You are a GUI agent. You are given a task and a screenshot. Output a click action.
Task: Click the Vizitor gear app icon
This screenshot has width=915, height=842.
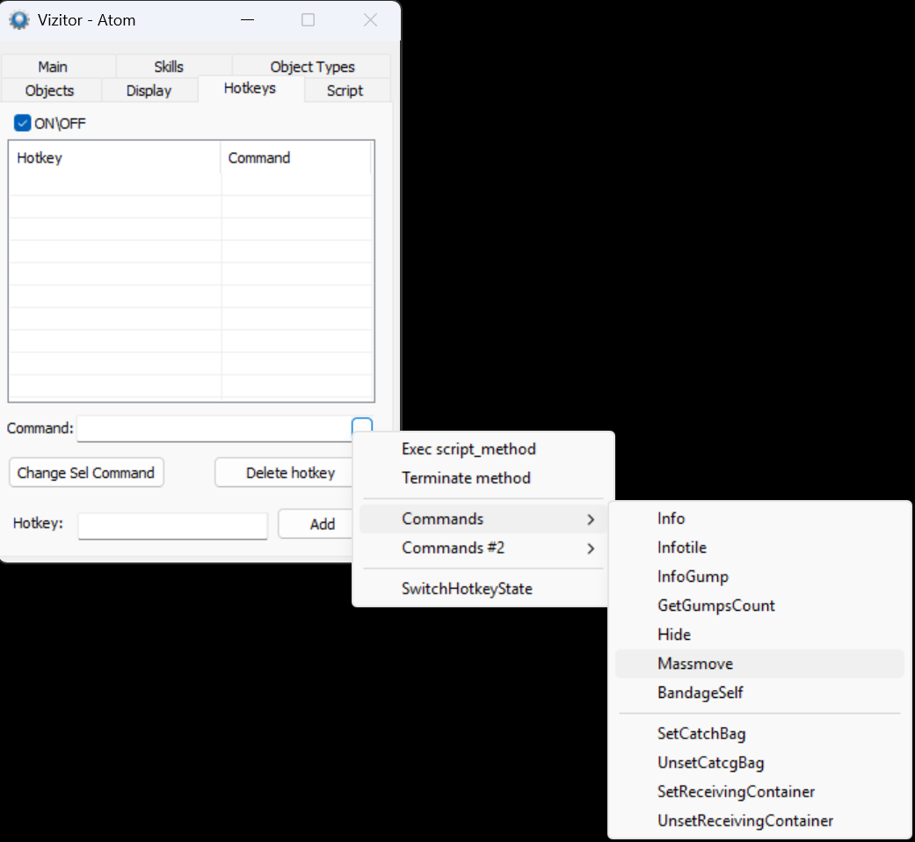pyautogui.click(x=19, y=20)
